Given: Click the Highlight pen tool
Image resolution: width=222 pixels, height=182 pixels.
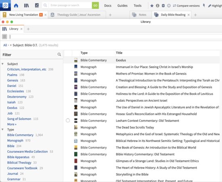Looking at the screenshot, I should (x=215, y=6).
